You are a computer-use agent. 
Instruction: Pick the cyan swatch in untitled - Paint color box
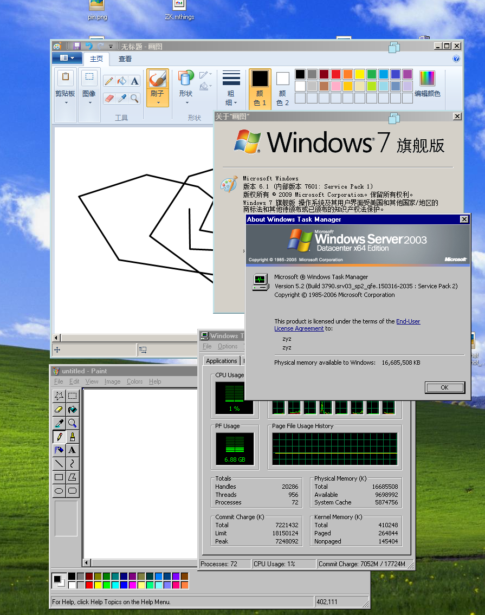pyautogui.click(x=115, y=585)
